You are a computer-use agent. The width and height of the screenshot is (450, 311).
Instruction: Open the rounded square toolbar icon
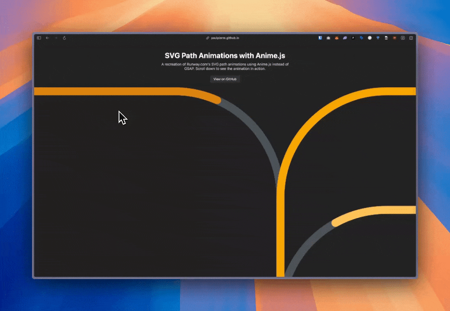tap(403, 38)
